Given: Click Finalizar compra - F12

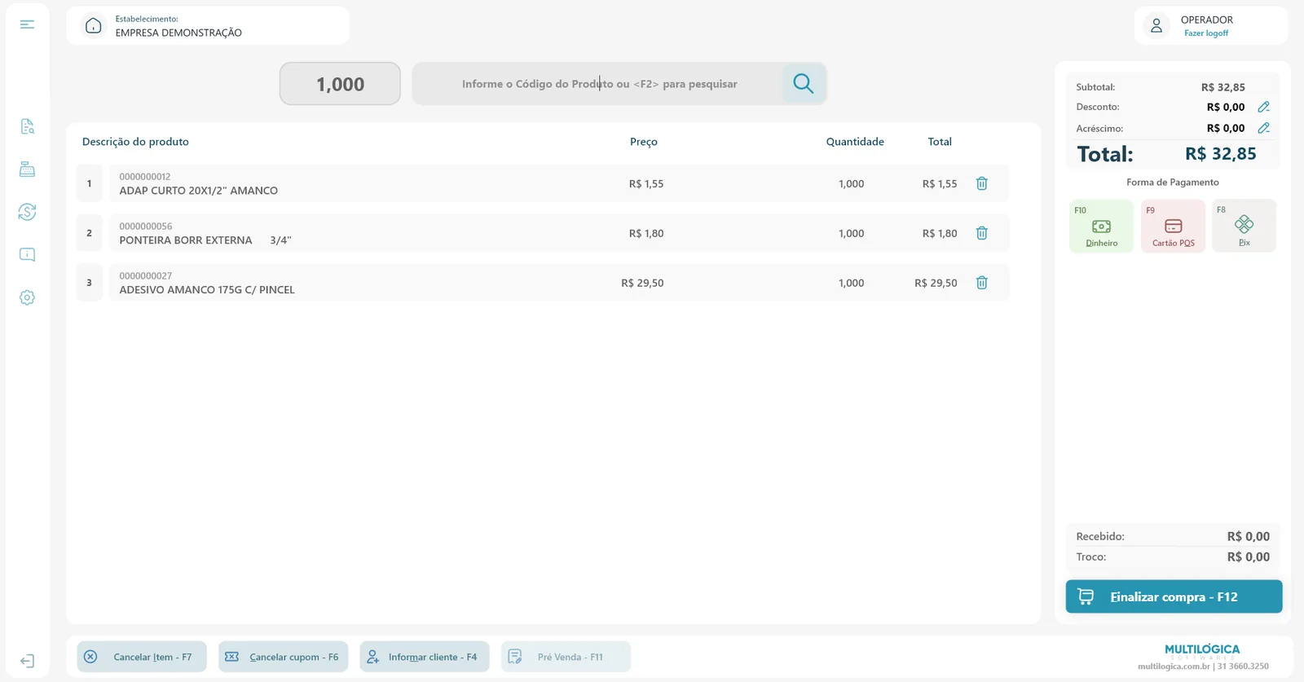Looking at the screenshot, I should pyautogui.click(x=1174, y=596).
